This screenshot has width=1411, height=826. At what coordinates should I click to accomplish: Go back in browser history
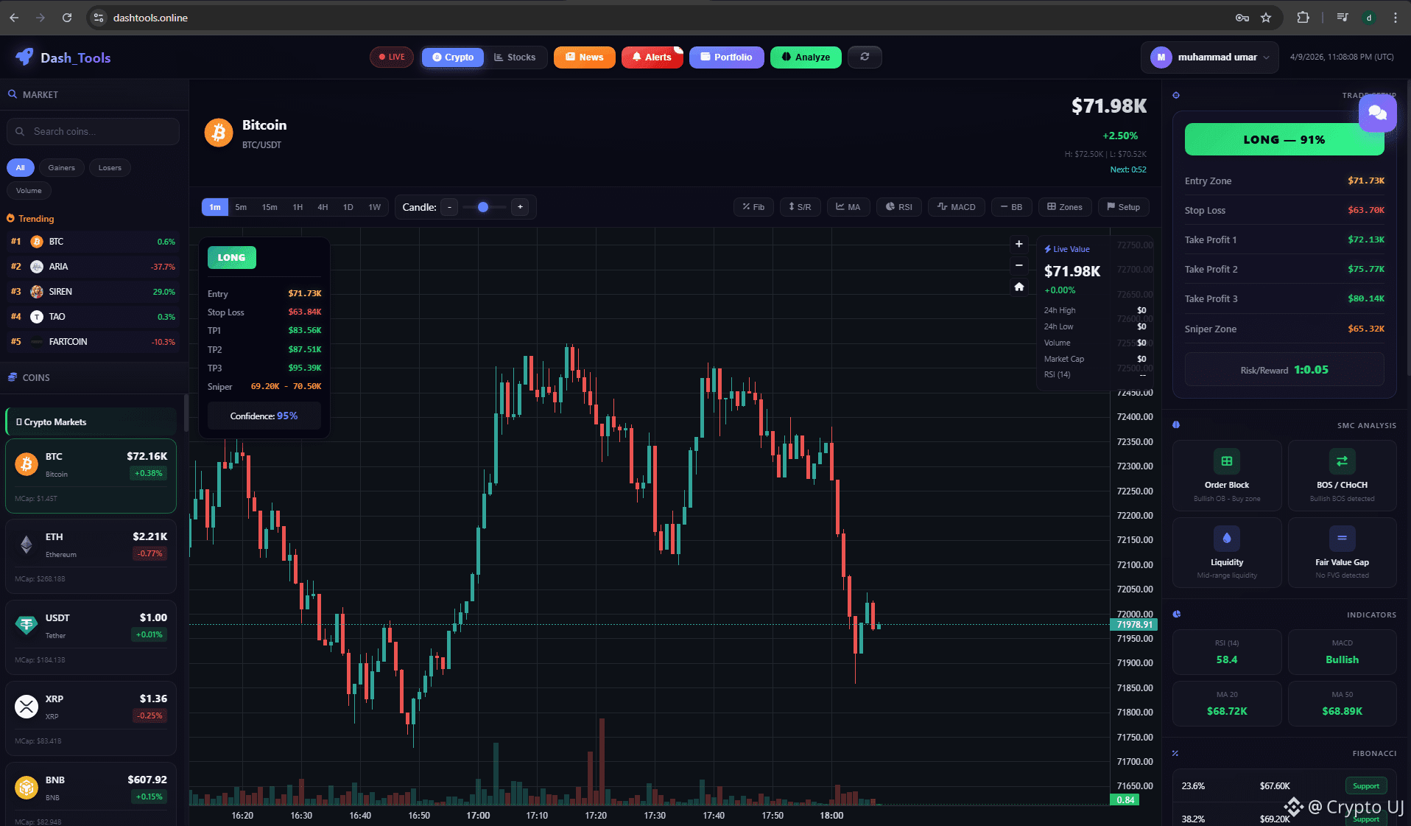coord(14,18)
